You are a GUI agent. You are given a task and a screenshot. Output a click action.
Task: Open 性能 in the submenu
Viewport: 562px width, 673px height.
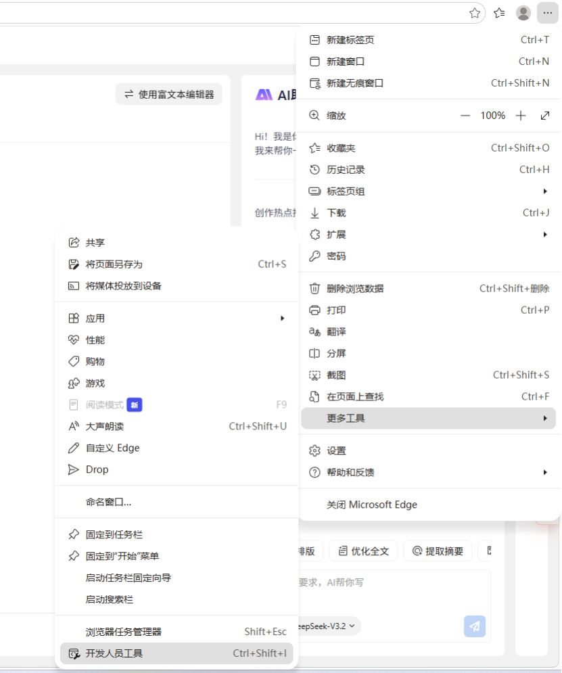click(x=177, y=340)
